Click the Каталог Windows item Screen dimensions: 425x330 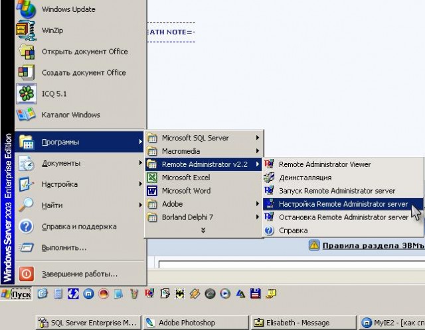pos(70,115)
